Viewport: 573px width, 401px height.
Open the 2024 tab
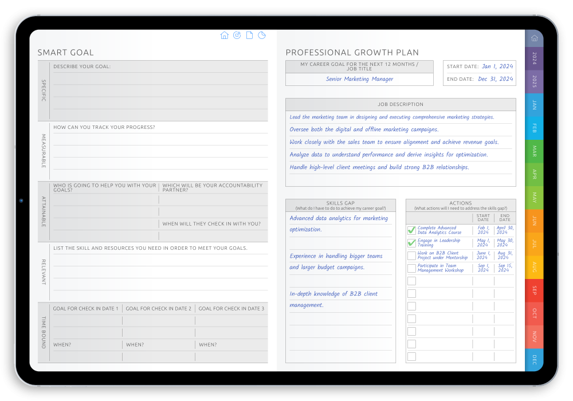533,58
